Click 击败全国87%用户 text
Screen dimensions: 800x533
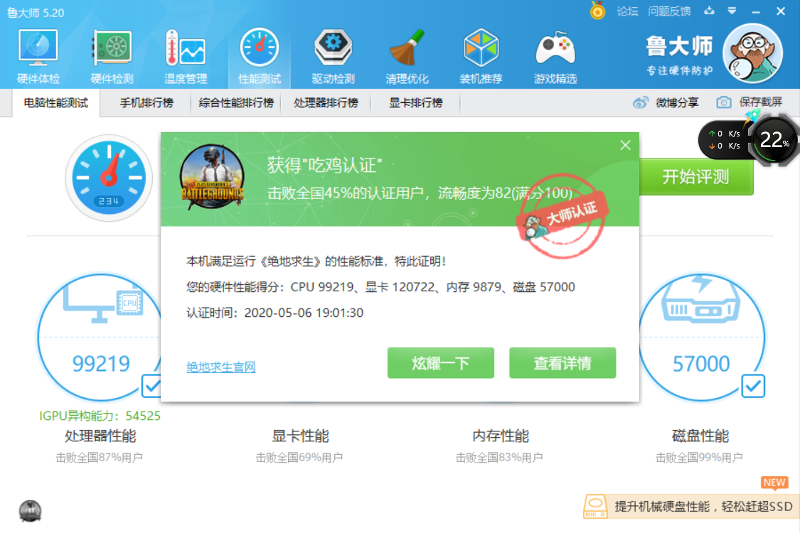(x=100, y=458)
